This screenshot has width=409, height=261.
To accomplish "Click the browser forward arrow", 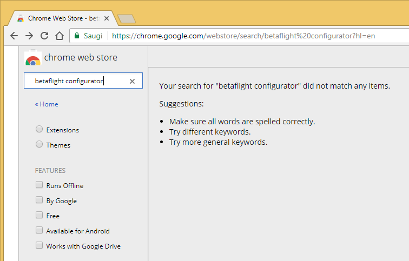I will tap(29, 36).
